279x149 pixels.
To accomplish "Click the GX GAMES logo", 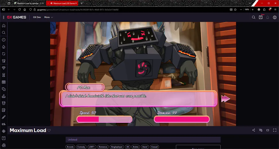I will 16,17.
